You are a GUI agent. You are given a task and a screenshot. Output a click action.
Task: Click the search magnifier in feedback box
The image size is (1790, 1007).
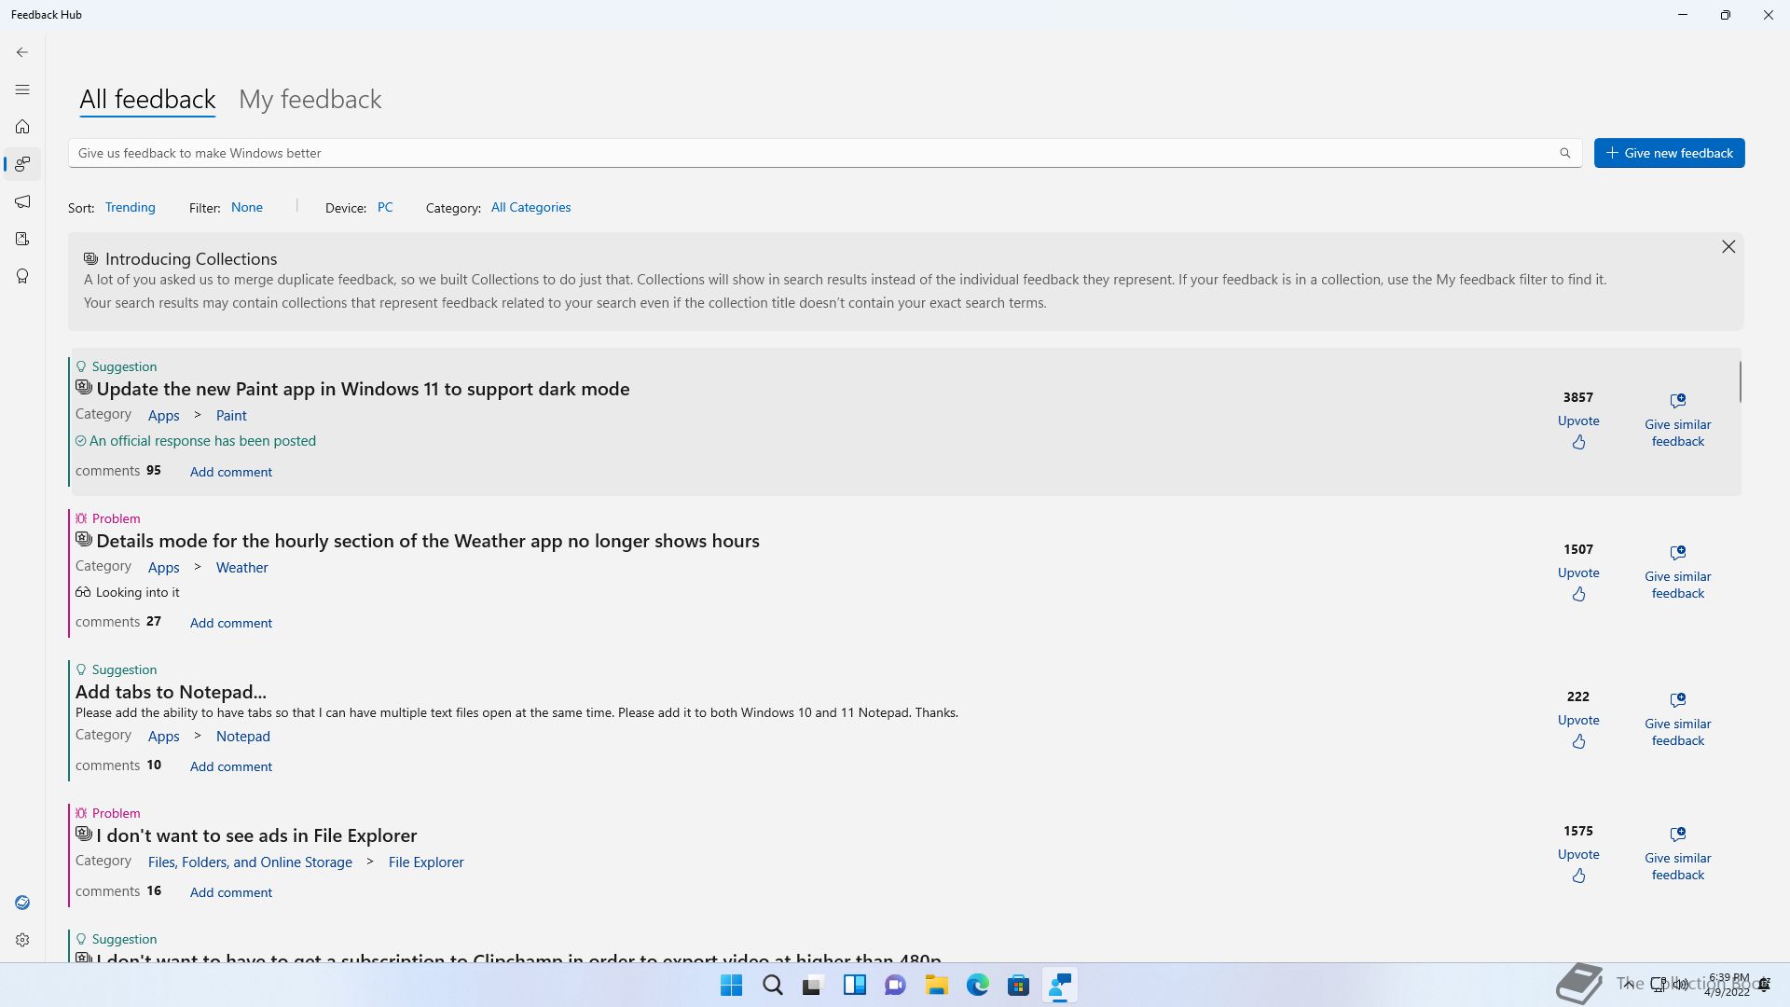point(1565,153)
